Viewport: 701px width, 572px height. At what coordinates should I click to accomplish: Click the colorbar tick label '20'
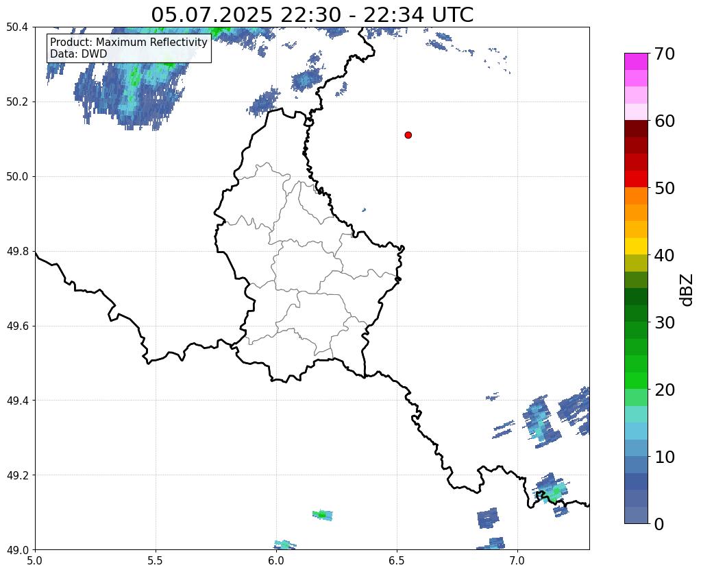pos(665,390)
